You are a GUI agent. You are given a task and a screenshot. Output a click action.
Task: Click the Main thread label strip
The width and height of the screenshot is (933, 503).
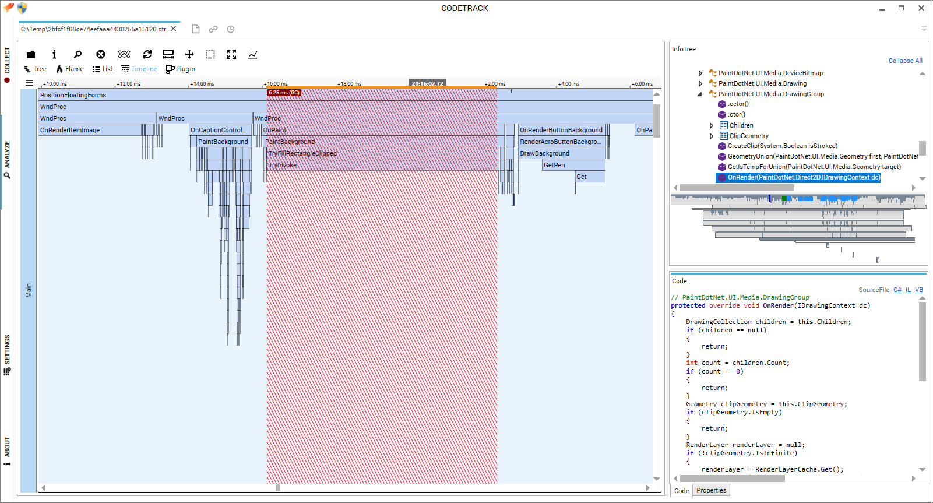pos(29,290)
